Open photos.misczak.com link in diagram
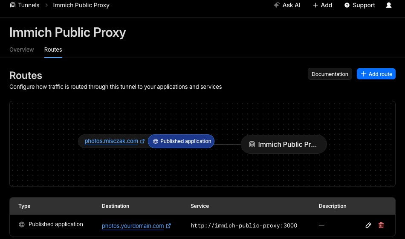This screenshot has height=239, width=405. coord(111,141)
